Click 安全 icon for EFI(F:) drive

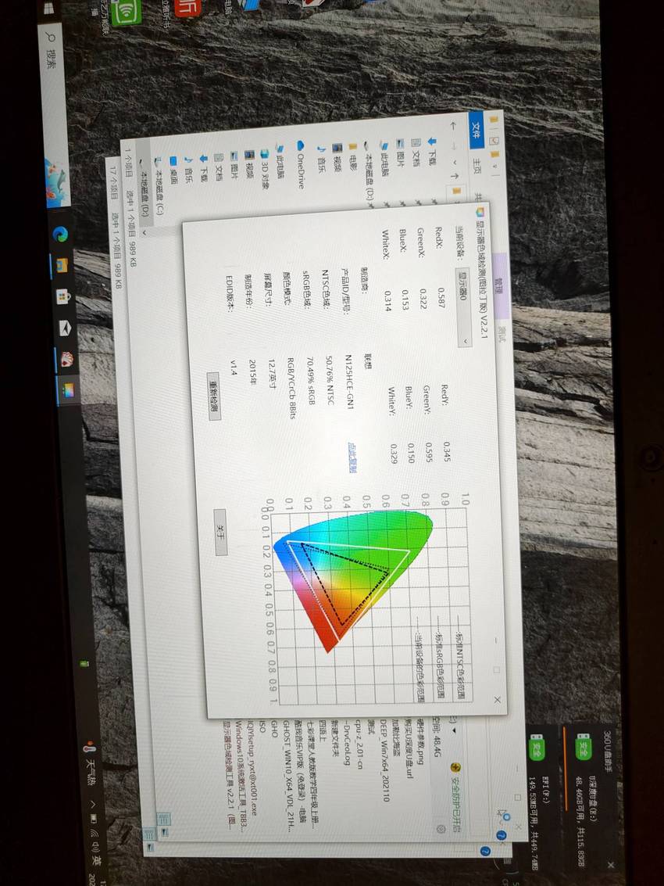click(537, 746)
